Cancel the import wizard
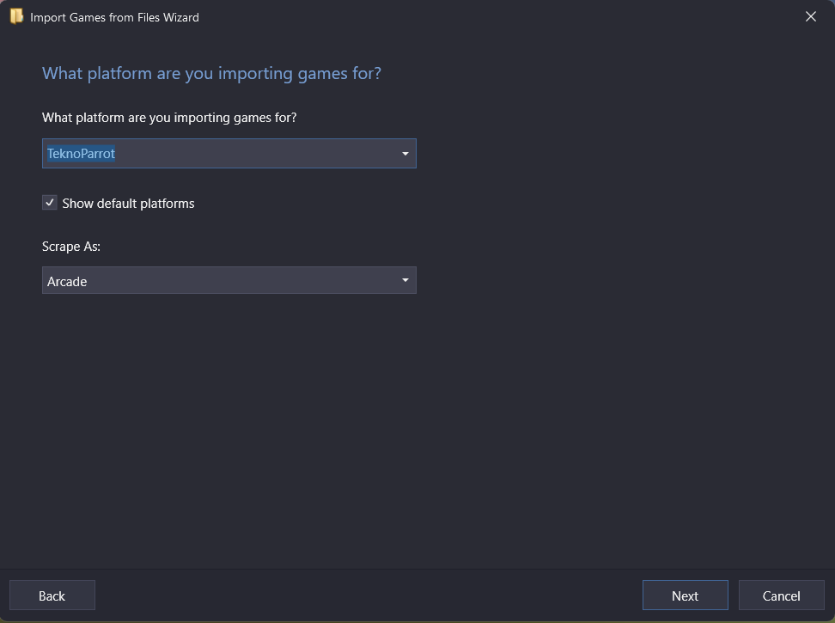 [x=781, y=596]
